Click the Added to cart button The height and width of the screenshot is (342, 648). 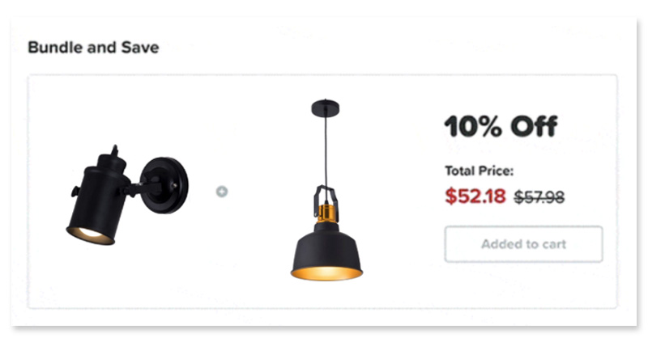coord(523,244)
